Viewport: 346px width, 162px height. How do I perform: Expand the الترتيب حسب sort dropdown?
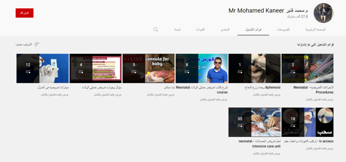click(24, 45)
